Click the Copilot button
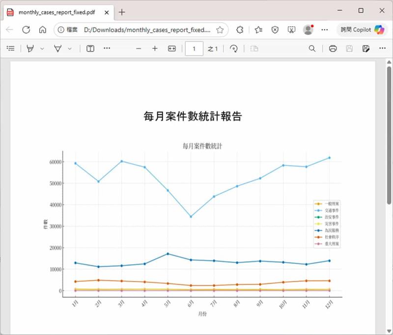This screenshot has width=393, height=335. click(x=363, y=30)
